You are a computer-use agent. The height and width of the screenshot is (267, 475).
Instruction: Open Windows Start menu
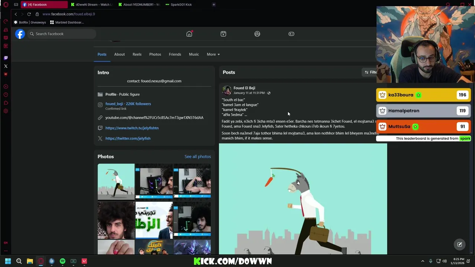[x=8, y=261]
